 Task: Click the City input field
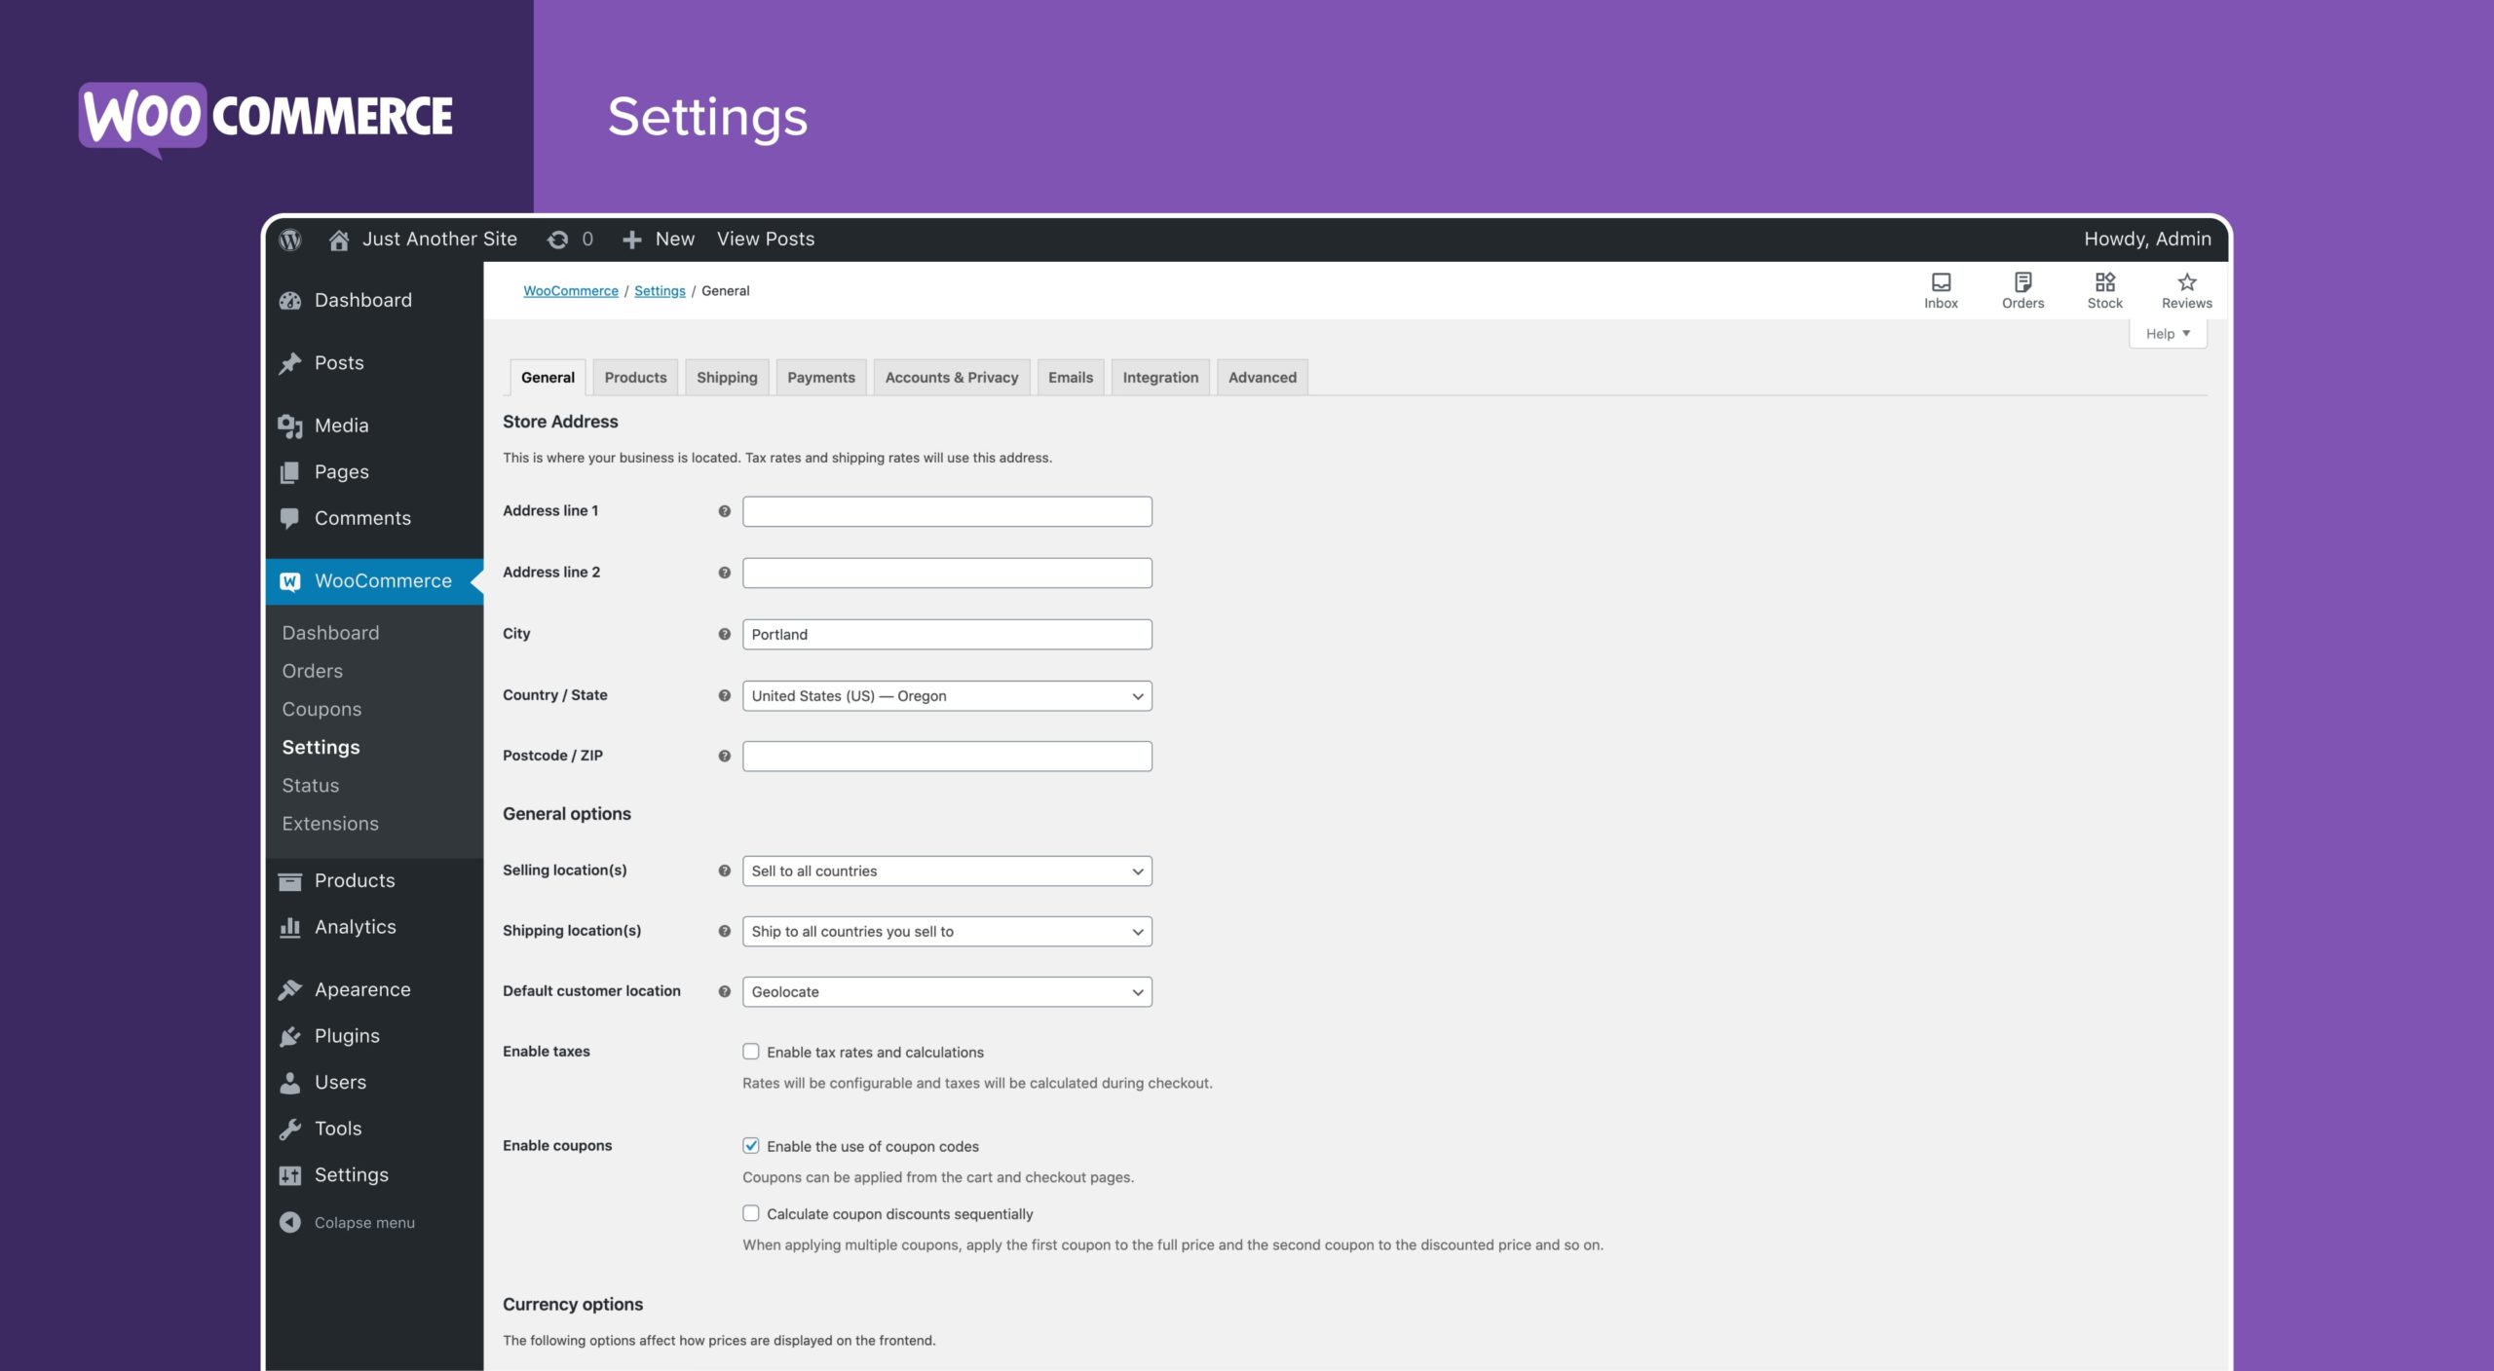coord(947,633)
